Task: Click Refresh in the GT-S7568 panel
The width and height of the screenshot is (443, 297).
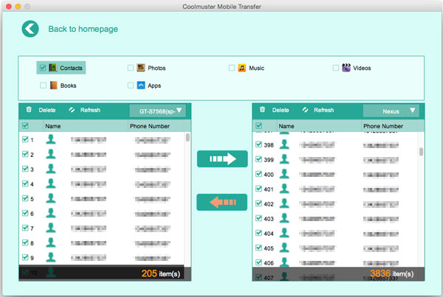Action: [x=90, y=110]
